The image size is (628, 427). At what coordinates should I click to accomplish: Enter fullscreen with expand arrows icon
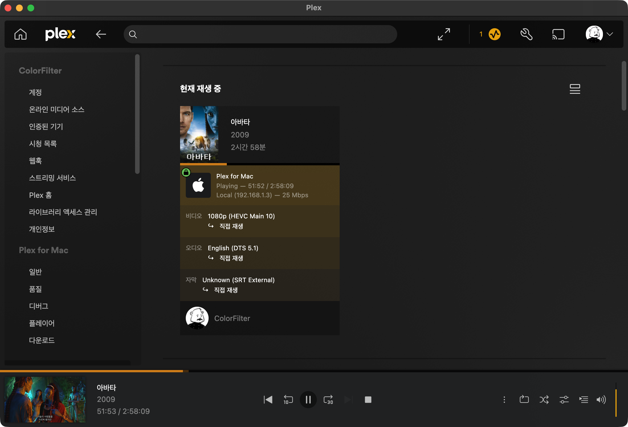pyautogui.click(x=444, y=34)
